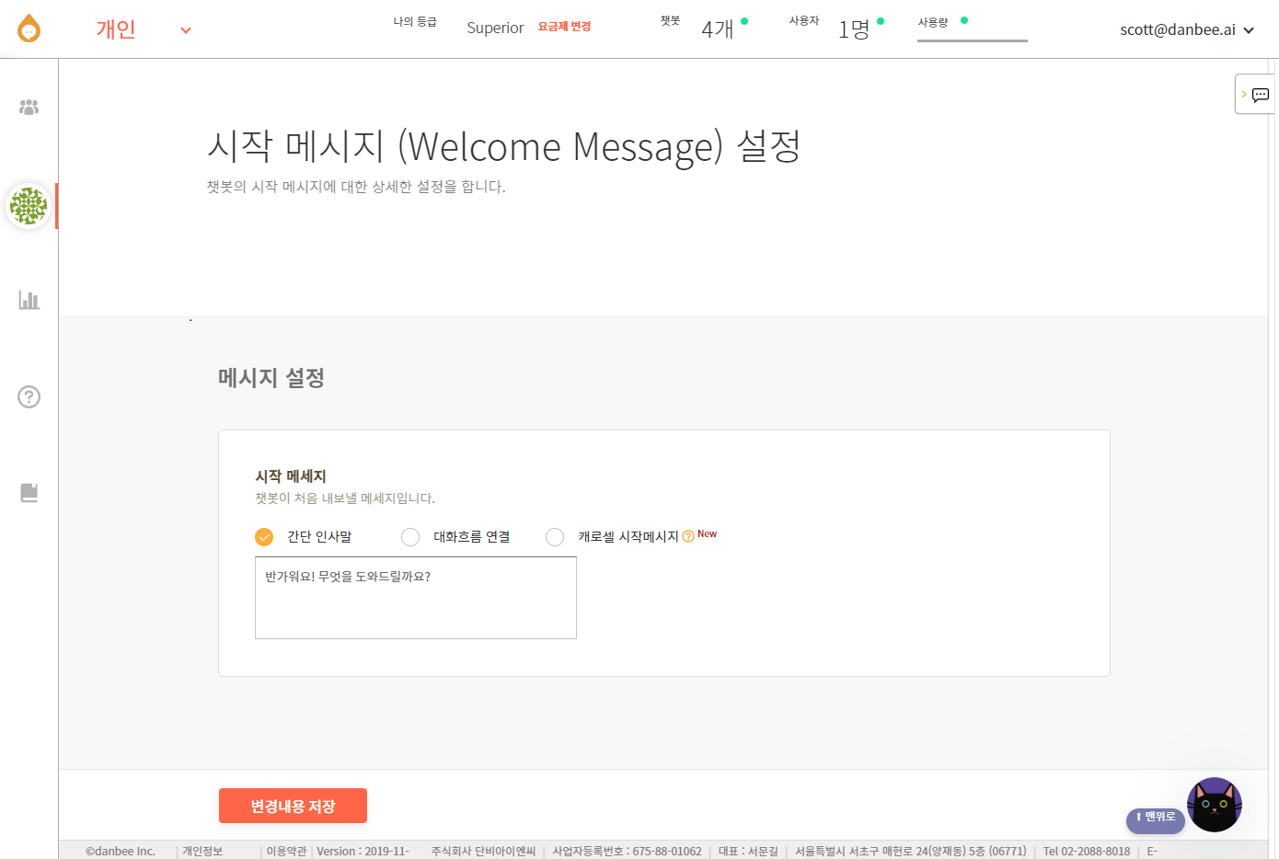Click the black cat chat assistant icon
This screenshot has height=859, width=1279.
pyautogui.click(x=1215, y=805)
